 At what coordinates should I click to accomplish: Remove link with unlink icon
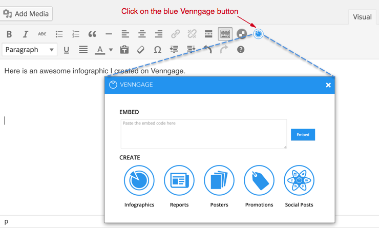192,34
